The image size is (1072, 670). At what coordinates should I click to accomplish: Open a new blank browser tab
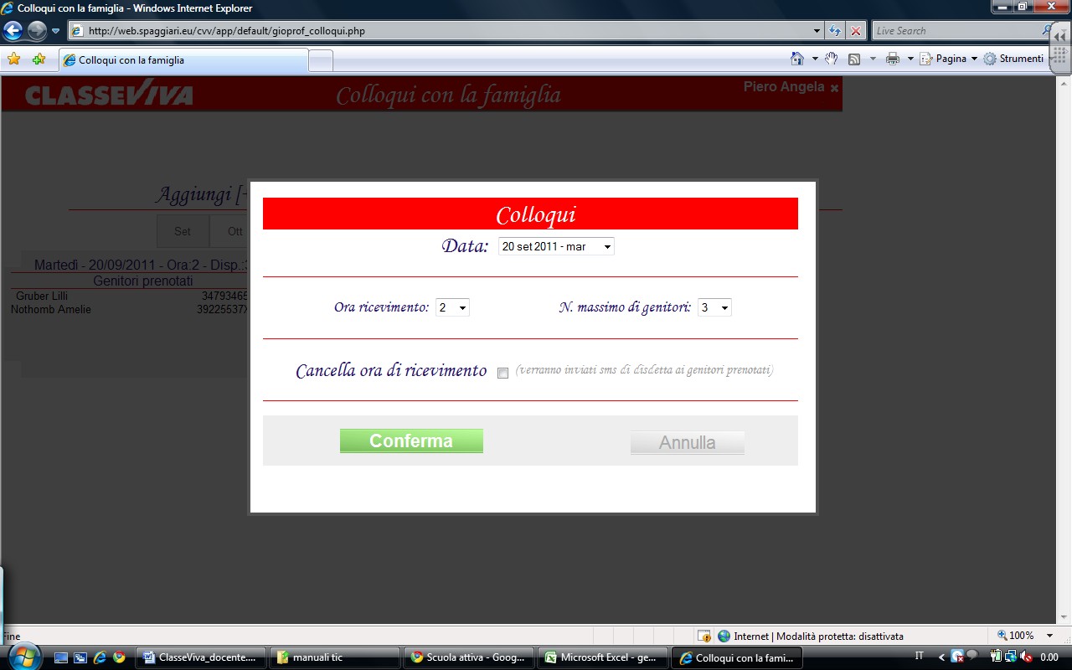tap(321, 60)
